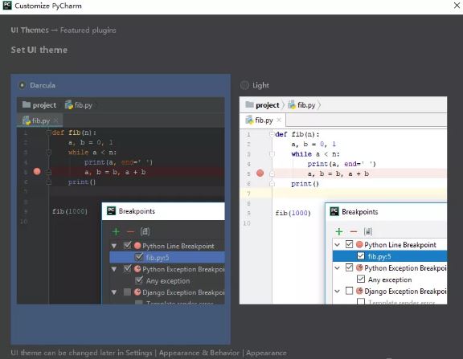Open the fib.py editor tab in Light preview

click(x=263, y=120)
